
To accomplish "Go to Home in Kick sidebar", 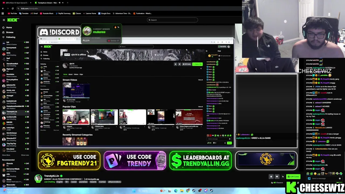I will pos(9,27).
